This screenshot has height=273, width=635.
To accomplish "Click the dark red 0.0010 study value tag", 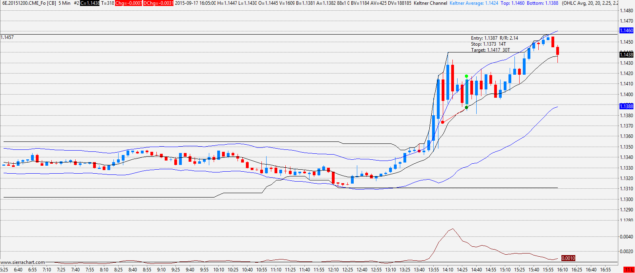I will point(568,258).
